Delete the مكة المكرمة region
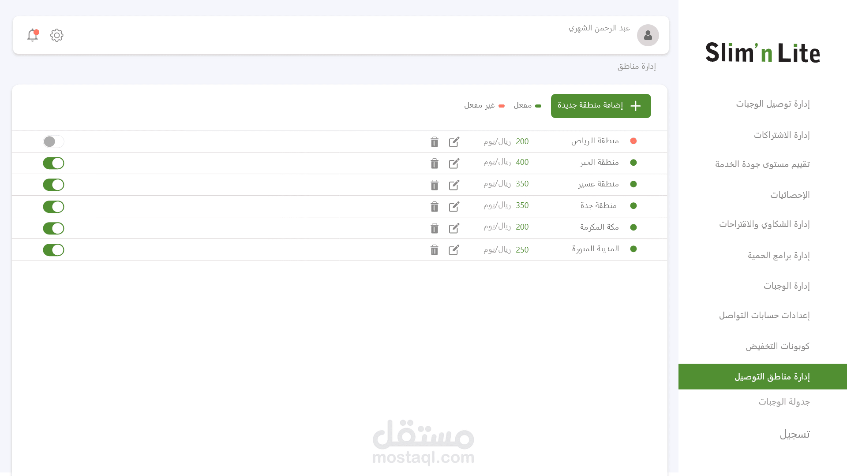 (435, 228)
